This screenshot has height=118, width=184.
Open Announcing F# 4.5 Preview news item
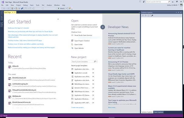118,62
